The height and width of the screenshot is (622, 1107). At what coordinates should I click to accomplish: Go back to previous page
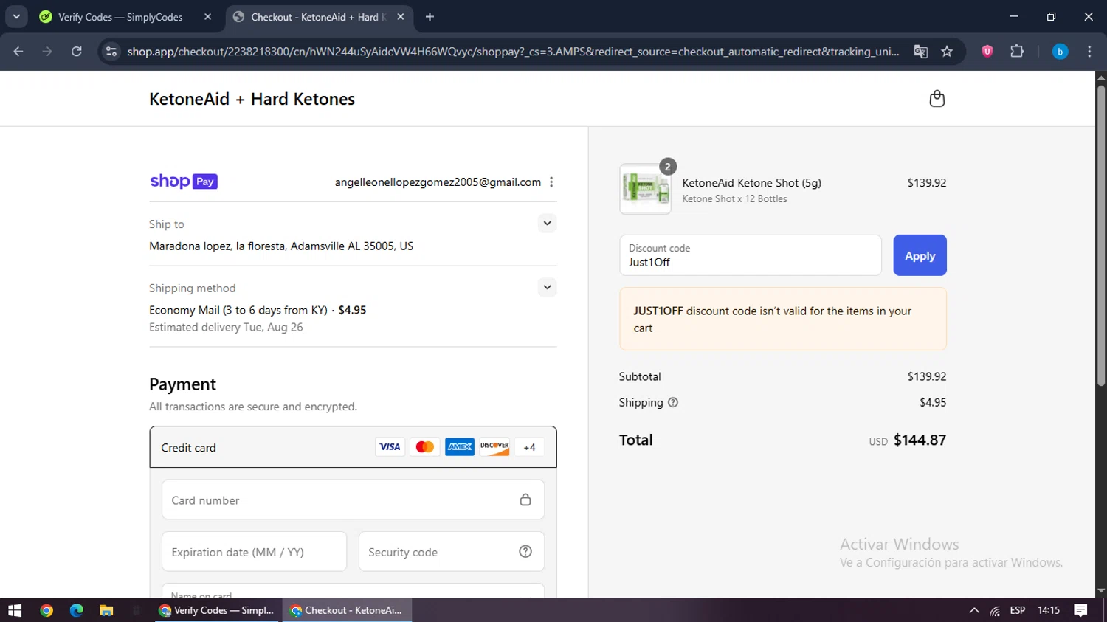click(18, 52)
